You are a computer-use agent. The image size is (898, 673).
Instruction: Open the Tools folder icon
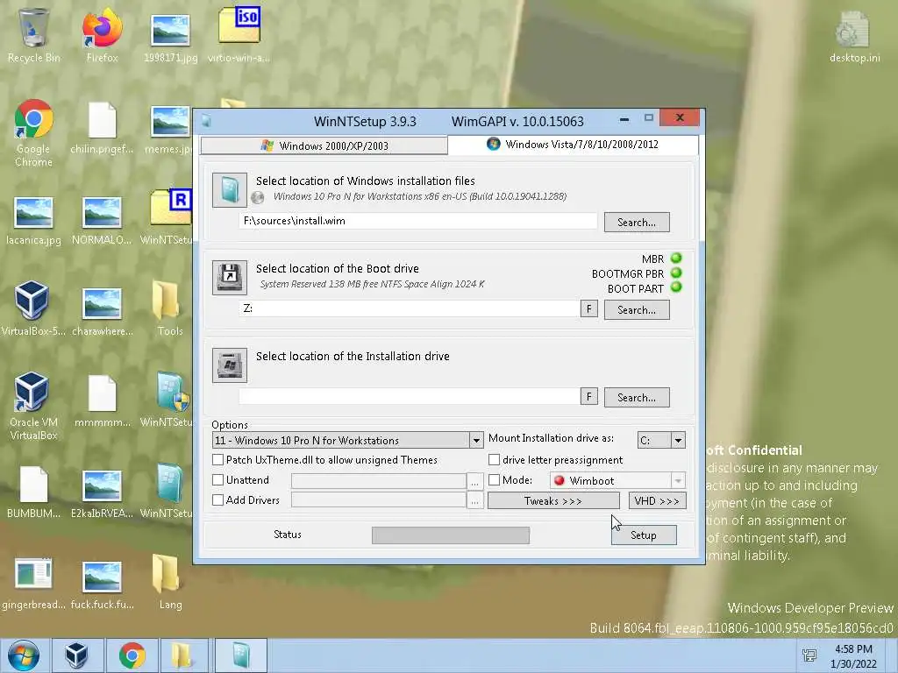point(169,308)
